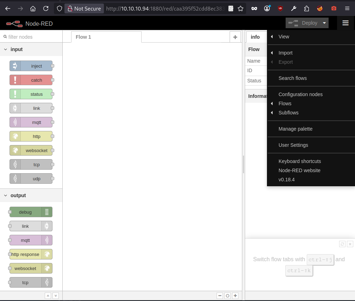Click the inject node in the palette
The width and height of the screenshot is (355, 301).
(x=31, y=66)
